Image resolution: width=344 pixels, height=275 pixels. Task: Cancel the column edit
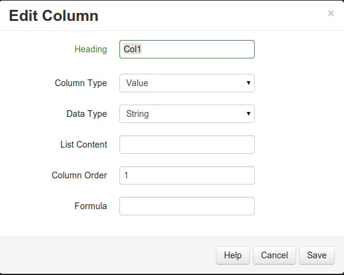pyautogui.click(x=274, y=255)
